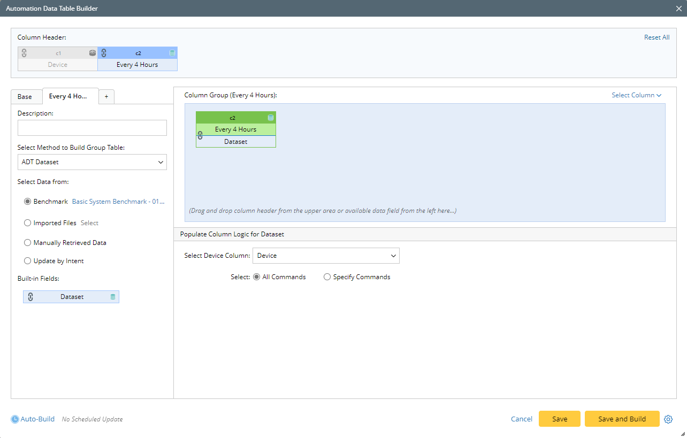Open the Select Device Column dropdown
Image resolution: width=687 pixels, height=438 pixels.
326,256
